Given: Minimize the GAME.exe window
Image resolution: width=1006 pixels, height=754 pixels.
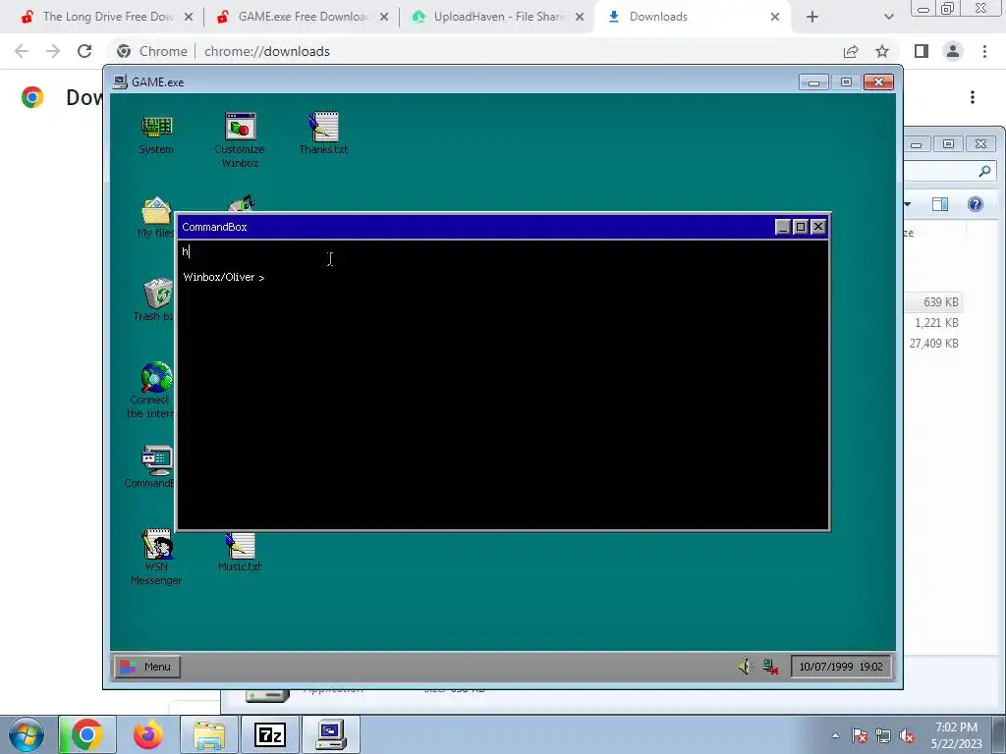Looking at the screenshot, I should (x=813, y=82).
